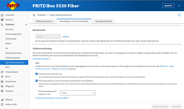Open Wi-Fi menu item

pos(8,77)
